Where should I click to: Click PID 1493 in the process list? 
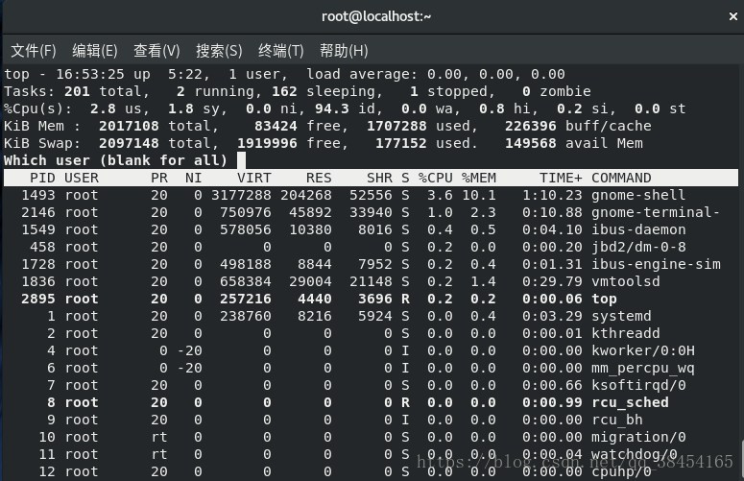tap(38, 195)
